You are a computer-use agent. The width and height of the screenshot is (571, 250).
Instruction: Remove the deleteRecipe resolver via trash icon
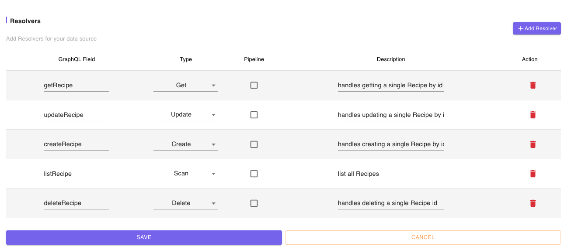pos(533,203)
